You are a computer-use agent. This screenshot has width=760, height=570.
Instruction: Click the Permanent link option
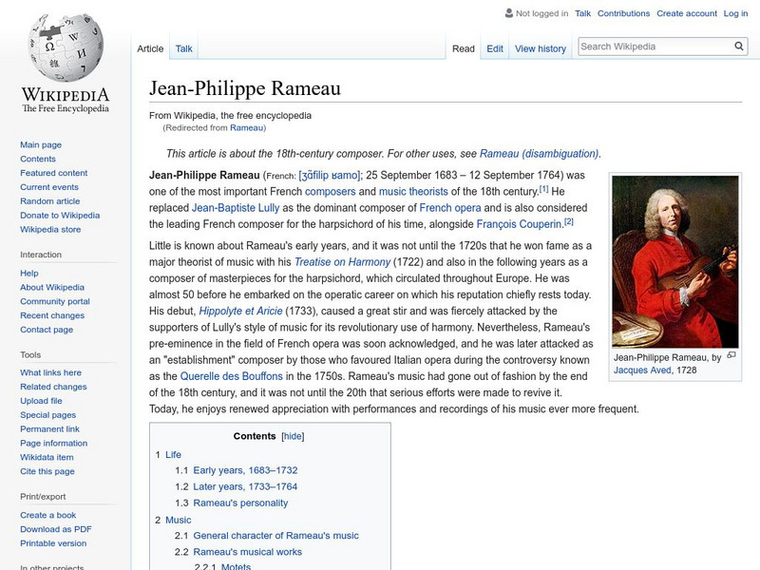(x=49, y=428)
